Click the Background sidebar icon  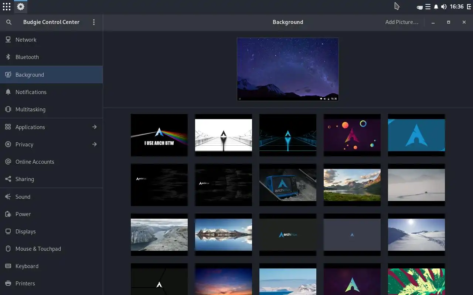(8, 74)
